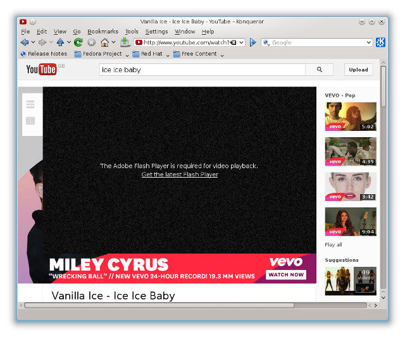Image resolution: width=405 pixels, height=337 pixels.
Task: Open the 9:04 vevo video thumbnail
Action: [x=351, y=222]
